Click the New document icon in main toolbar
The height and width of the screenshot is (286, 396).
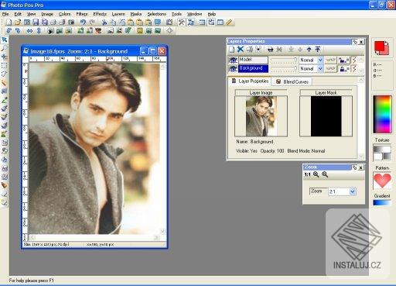9,22
